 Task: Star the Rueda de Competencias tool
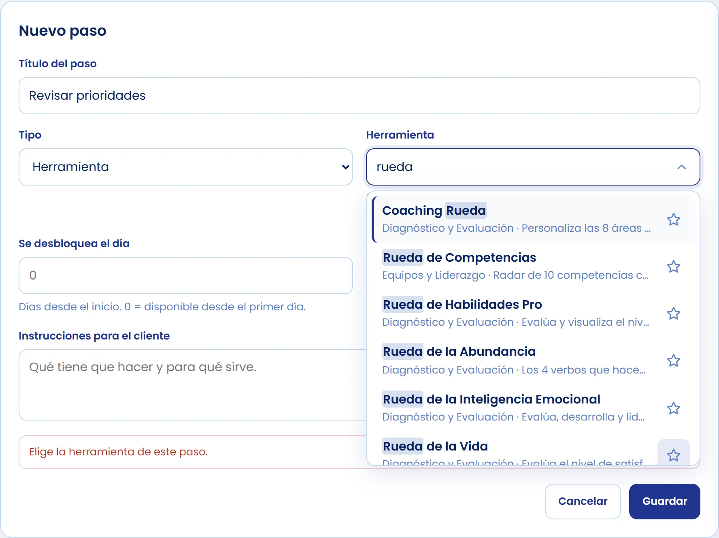click(673, 267)
